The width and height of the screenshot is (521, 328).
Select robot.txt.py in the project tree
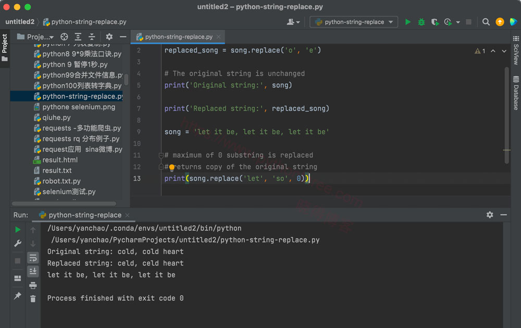57,181
